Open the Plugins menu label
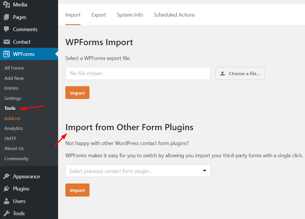305x219 pixels. 21,189
